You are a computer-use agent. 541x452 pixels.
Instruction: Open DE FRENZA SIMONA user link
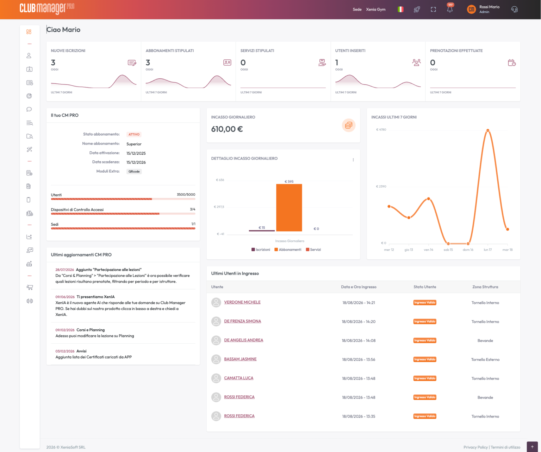[x=243, y=321]
